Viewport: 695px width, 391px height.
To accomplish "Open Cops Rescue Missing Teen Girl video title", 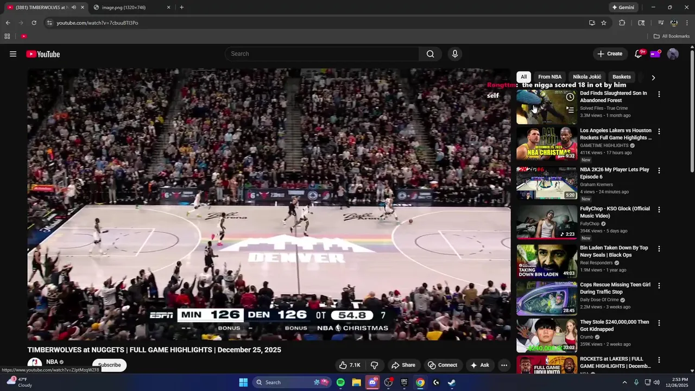I will 615,288.
